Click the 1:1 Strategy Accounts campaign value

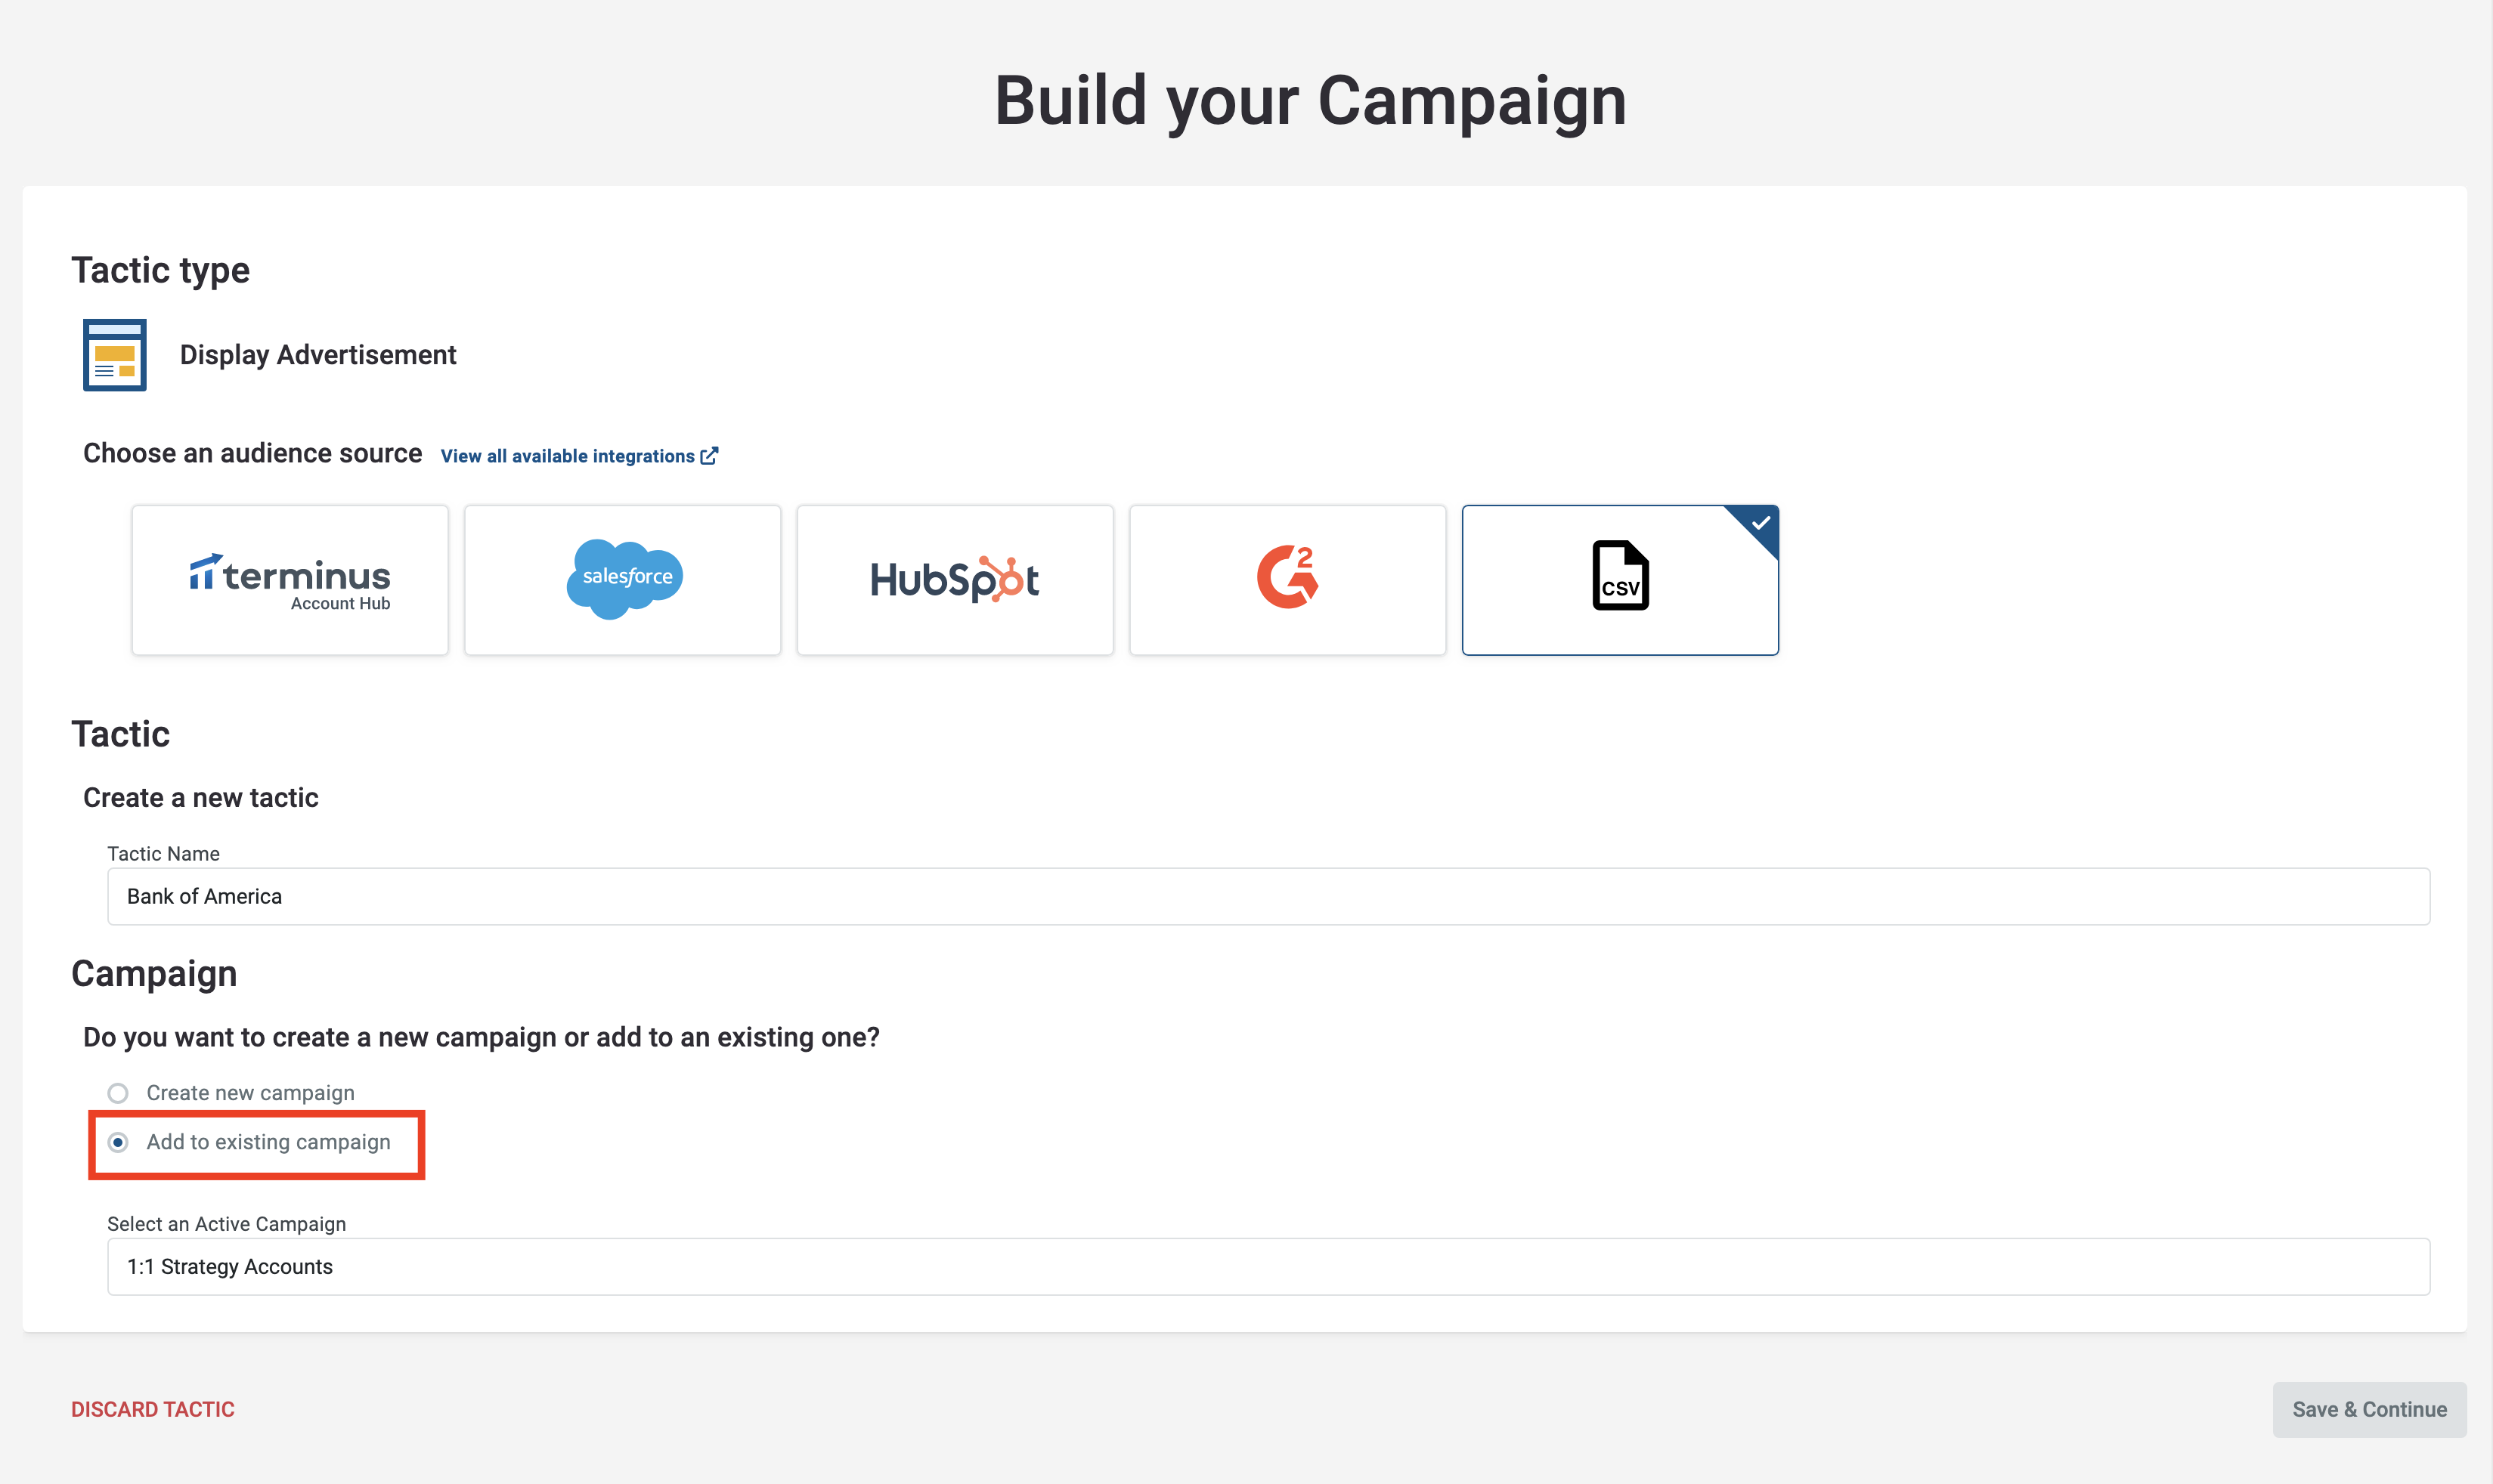[x=230, y=1267]
